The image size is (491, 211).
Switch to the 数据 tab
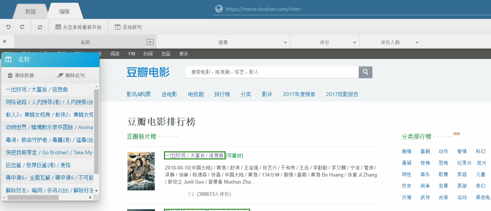(30, 11)
